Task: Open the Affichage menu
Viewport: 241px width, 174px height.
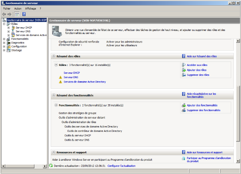Action: 30,8
